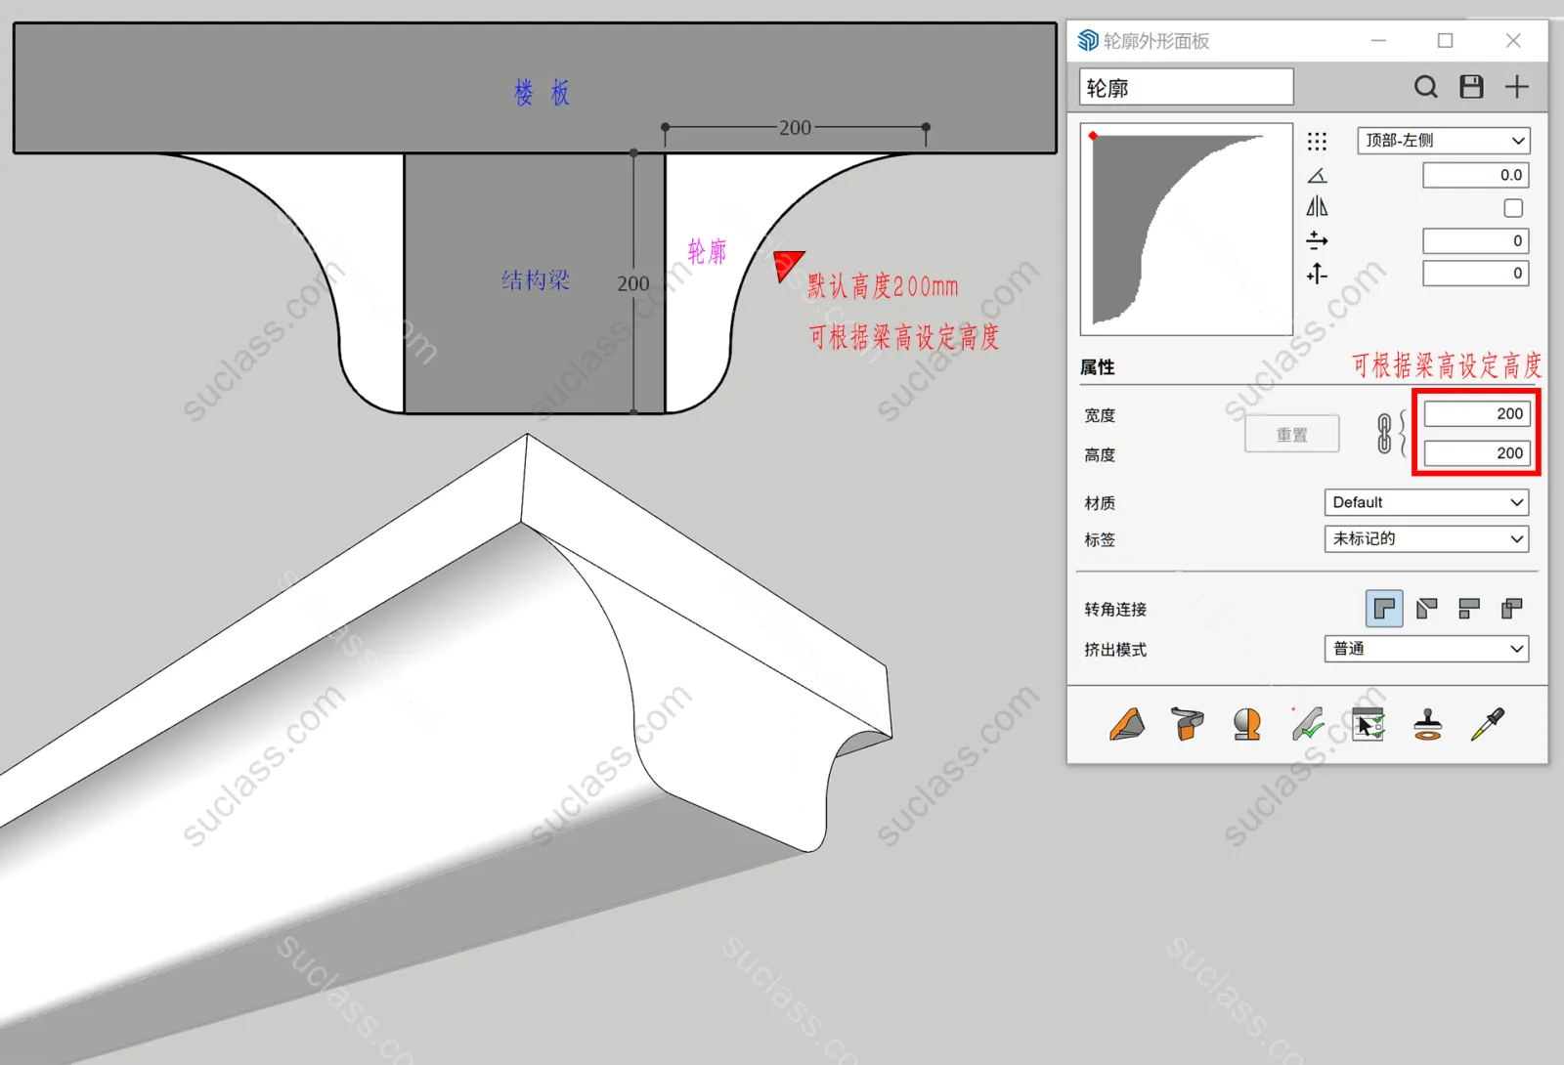Expand the 材质 Default material dropdown
1564x1065 pixels.
click(1425, 502)
